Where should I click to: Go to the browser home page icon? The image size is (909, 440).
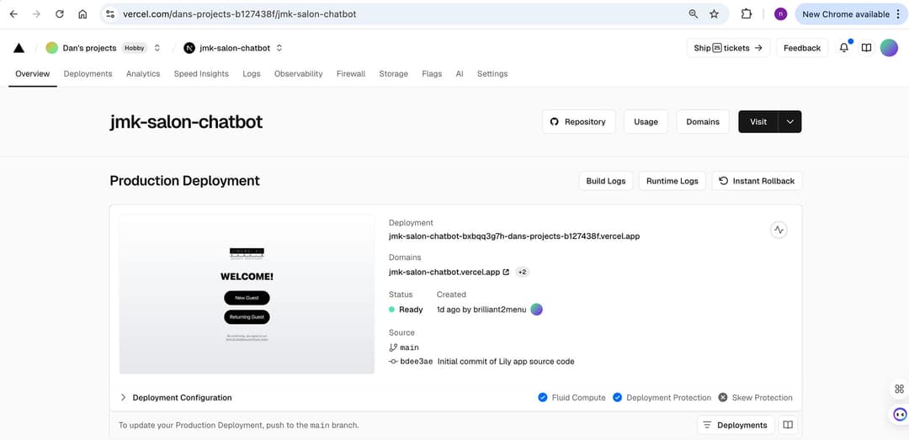(x=82, y=14)
